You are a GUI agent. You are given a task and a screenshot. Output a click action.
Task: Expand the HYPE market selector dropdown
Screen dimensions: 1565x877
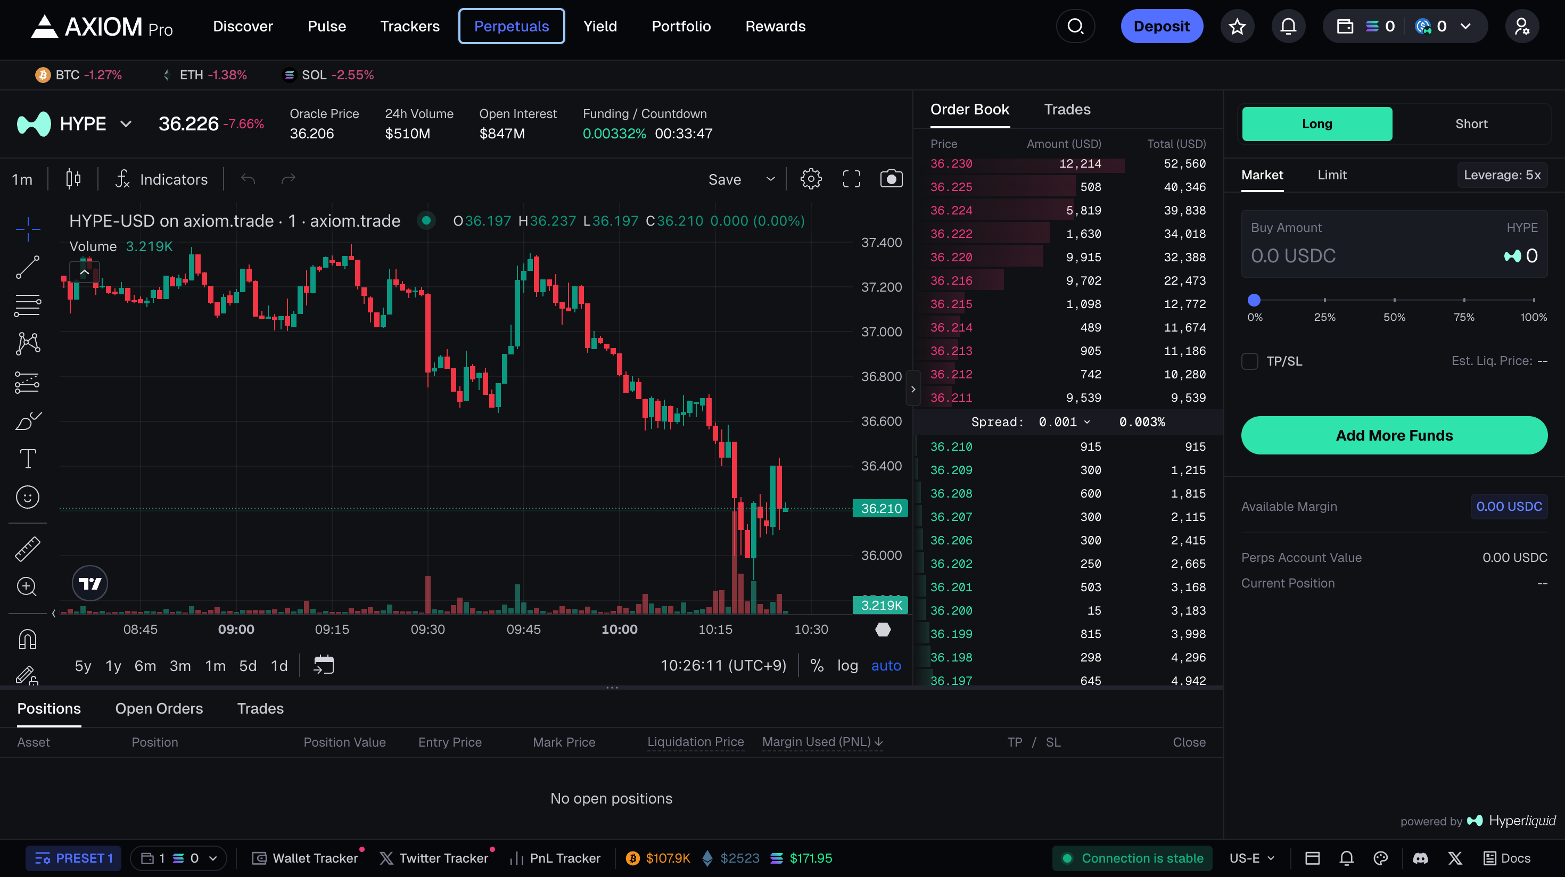(126, 124)
